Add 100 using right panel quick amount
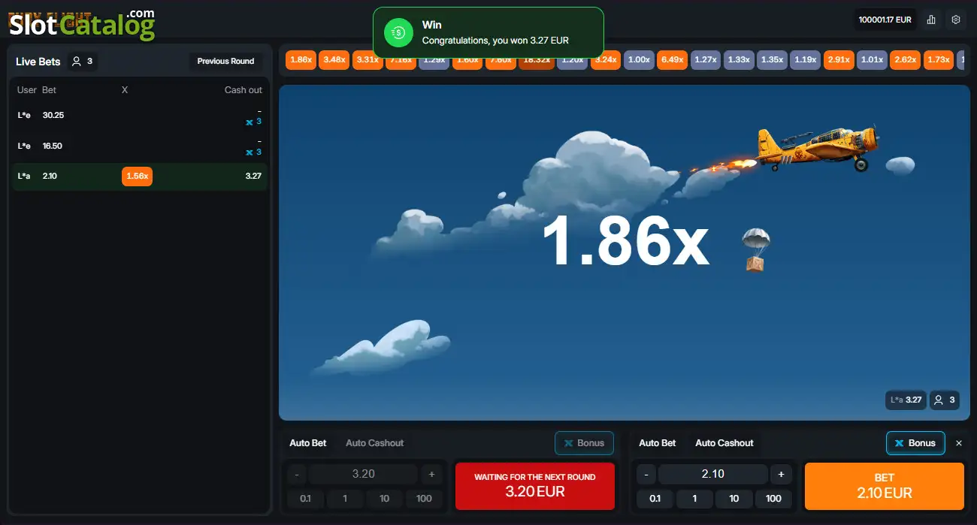This screenshot has width=977, height=525. (x=774, y=499)
